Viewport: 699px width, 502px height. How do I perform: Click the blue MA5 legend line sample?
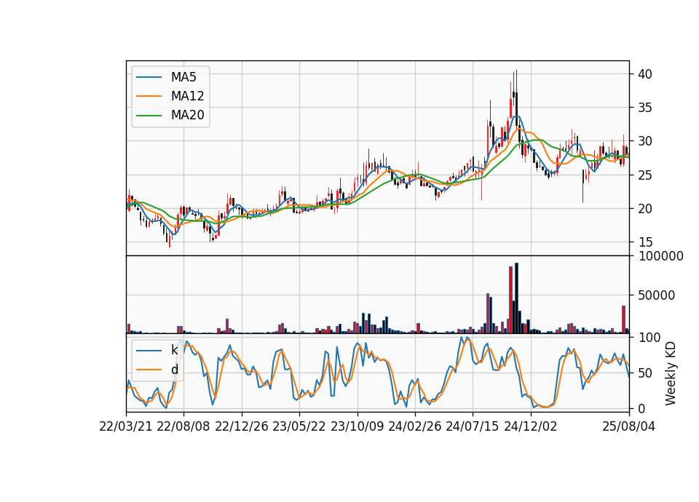pos(149,77)
